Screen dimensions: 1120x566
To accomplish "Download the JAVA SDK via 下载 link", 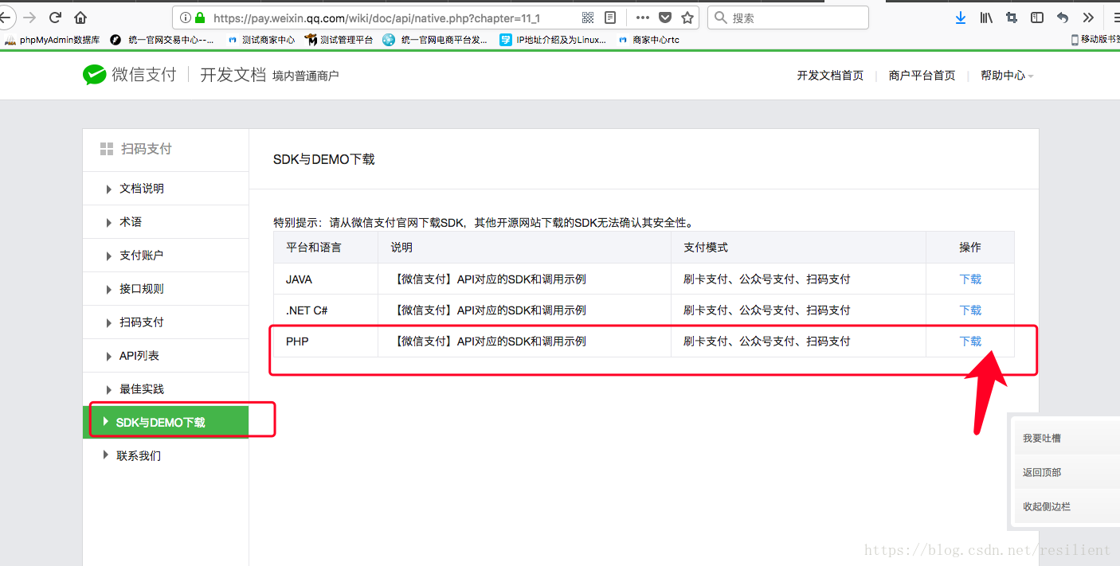I will pyautogui.click(x=970, y=279).
